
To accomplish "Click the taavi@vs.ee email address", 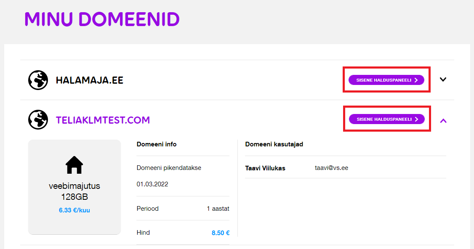I will (332, 168).
